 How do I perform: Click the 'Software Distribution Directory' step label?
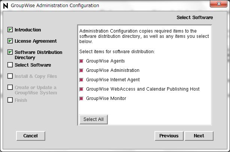(x=39, y=55)
